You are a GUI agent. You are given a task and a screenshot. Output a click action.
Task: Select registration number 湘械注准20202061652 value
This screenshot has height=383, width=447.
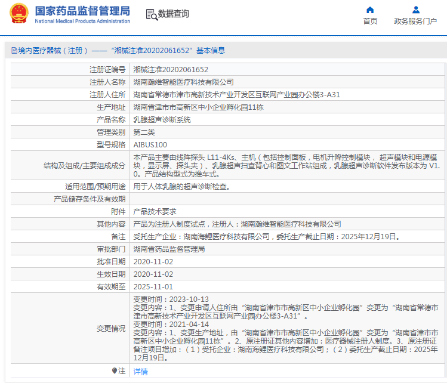click(171, 70)
